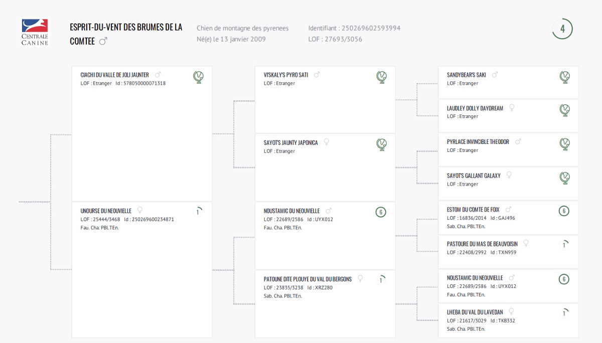Click the cotation 4 circle badge in header
The image size is (602, 343).
(x=562, y=29)
